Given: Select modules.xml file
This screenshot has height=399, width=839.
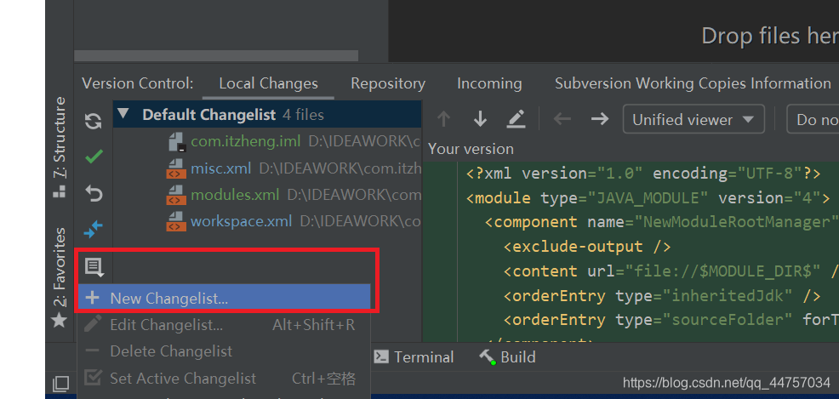Looking at the screenshot, I should click(234, 195).
